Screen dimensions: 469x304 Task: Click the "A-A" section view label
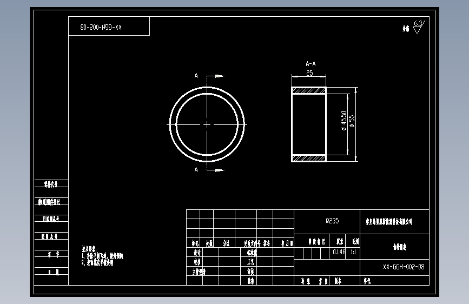tap(311, 64)
